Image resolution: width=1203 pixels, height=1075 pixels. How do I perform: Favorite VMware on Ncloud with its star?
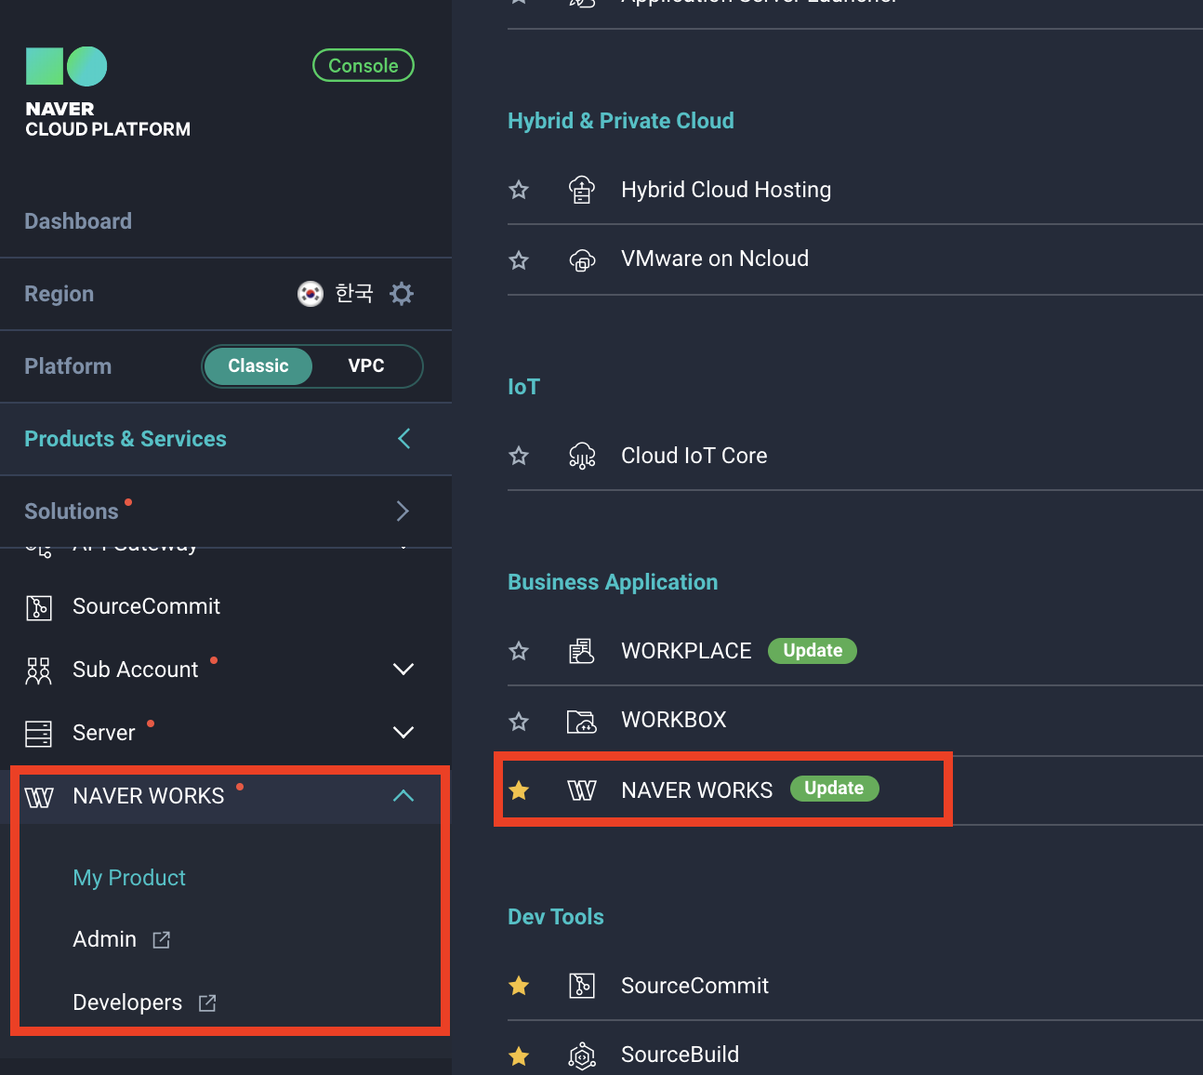click(519, 259)
